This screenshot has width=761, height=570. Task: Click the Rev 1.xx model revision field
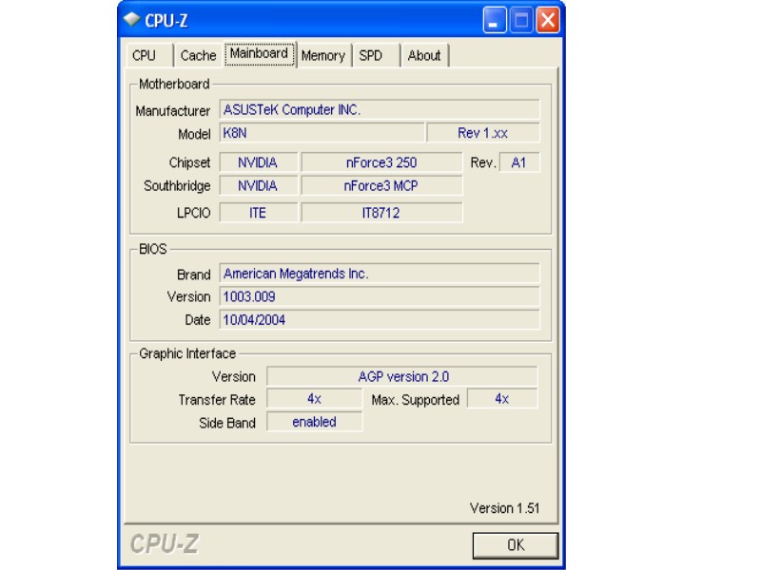pos(483,133)
